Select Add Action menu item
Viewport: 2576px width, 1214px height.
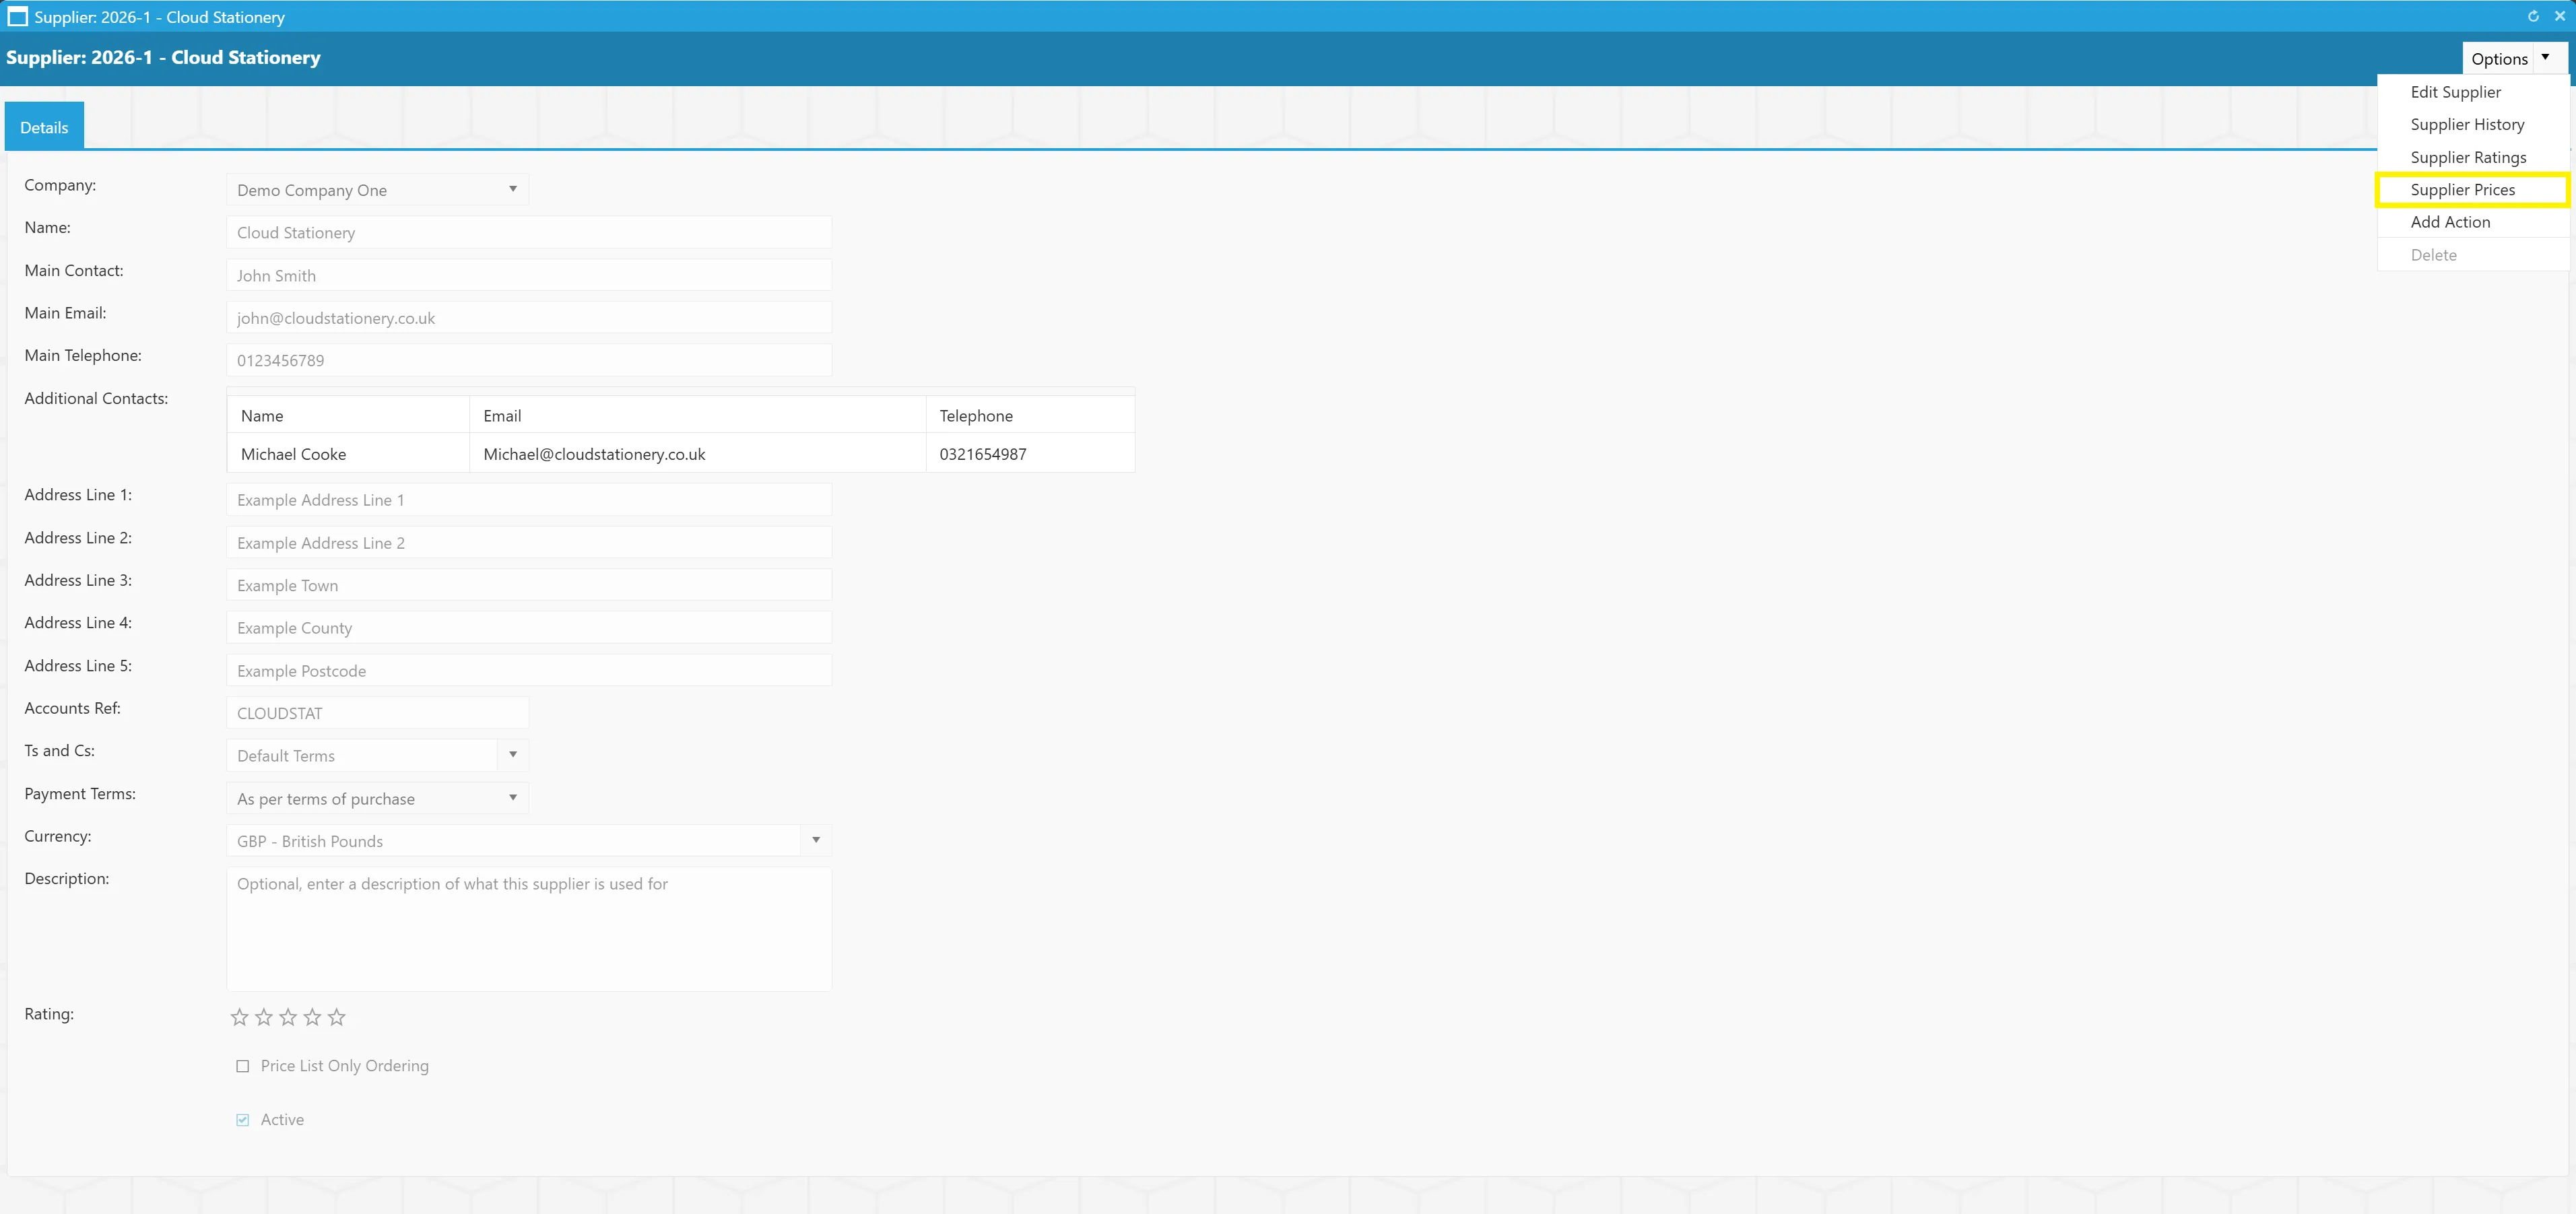(x=2473, y=222)
